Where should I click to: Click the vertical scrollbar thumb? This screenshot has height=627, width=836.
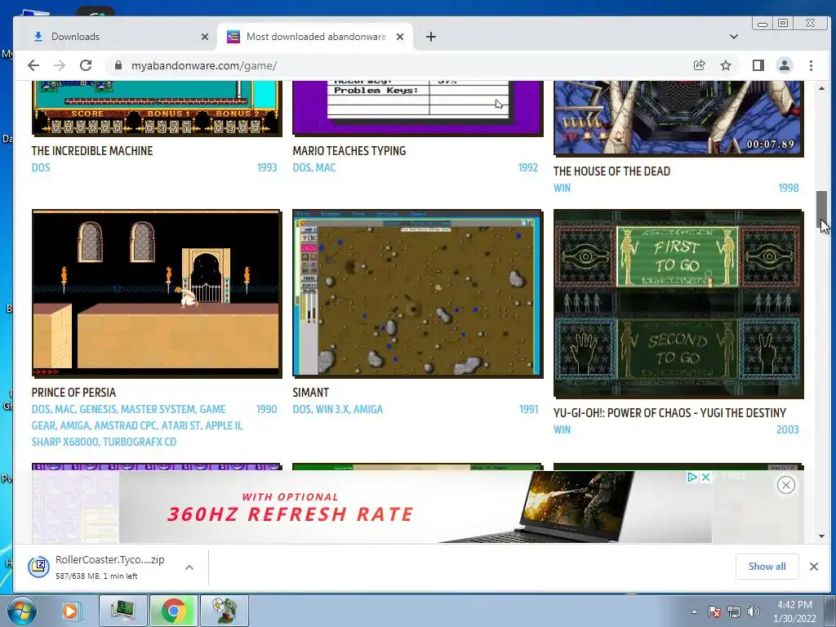click(x=821, y=210)
